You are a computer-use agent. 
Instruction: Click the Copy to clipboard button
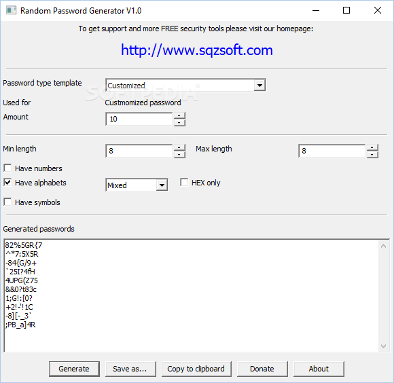pyautogui.click(x=196, y=369)
